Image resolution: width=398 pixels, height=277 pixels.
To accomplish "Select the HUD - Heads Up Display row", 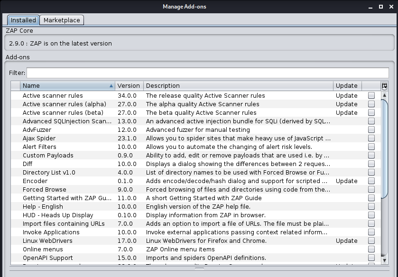I will tap(196, 215).
